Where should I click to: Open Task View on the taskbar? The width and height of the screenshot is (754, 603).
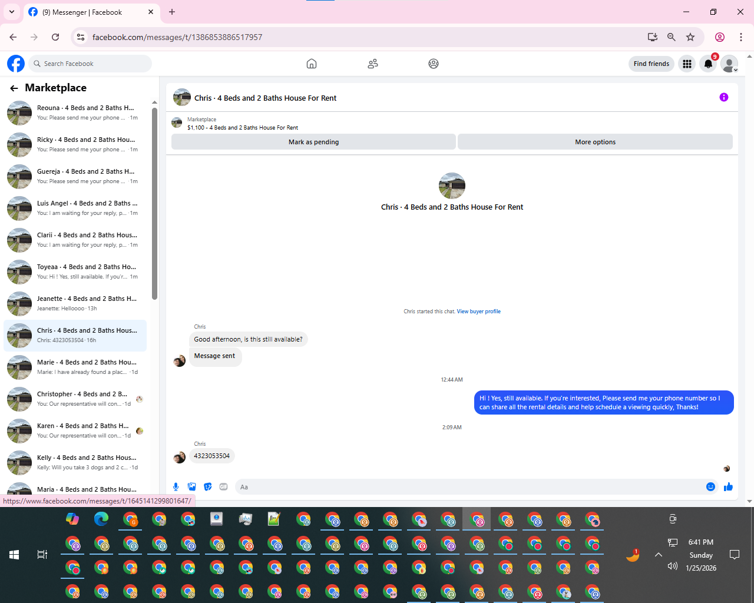42,555
